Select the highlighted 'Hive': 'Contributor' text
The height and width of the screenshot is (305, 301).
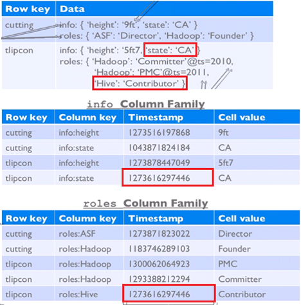140,83
